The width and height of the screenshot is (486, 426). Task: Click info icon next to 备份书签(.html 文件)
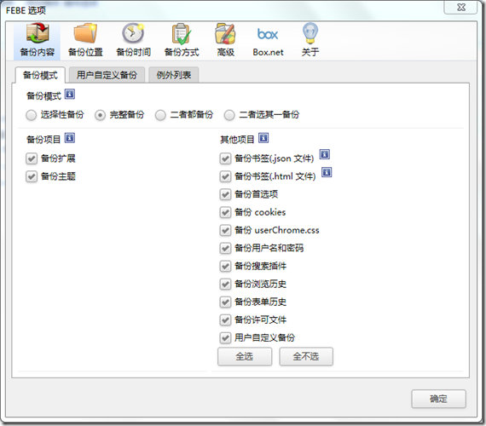(327, 172)
